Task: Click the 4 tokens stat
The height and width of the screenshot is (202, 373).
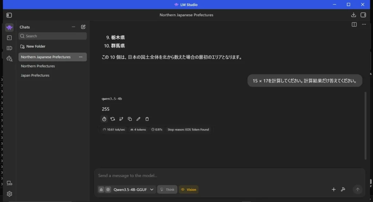Action: 138,129
